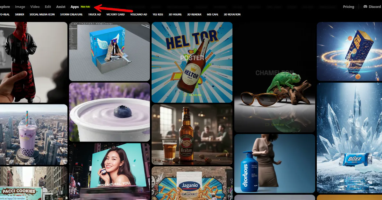Open the VOLCANO AD app
The image size is (382, 200).
[x=138, y=14]
